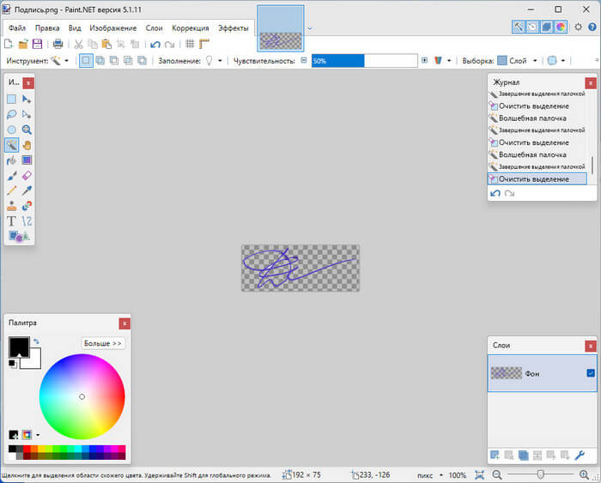
Task: Select the Color Picker eyedropper tool
Action: click(x=27, y=190)
